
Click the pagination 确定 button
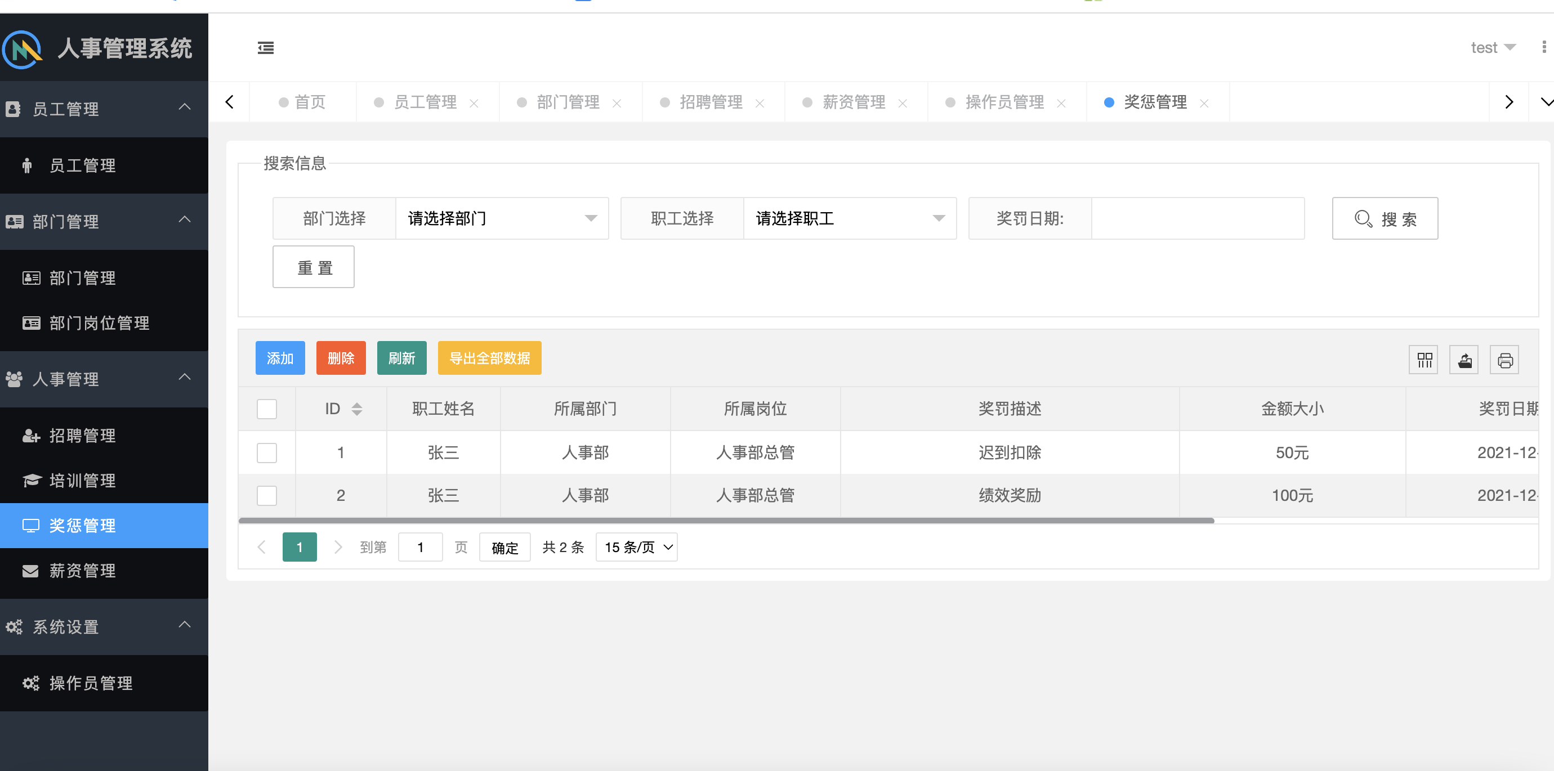click(504, 547)
